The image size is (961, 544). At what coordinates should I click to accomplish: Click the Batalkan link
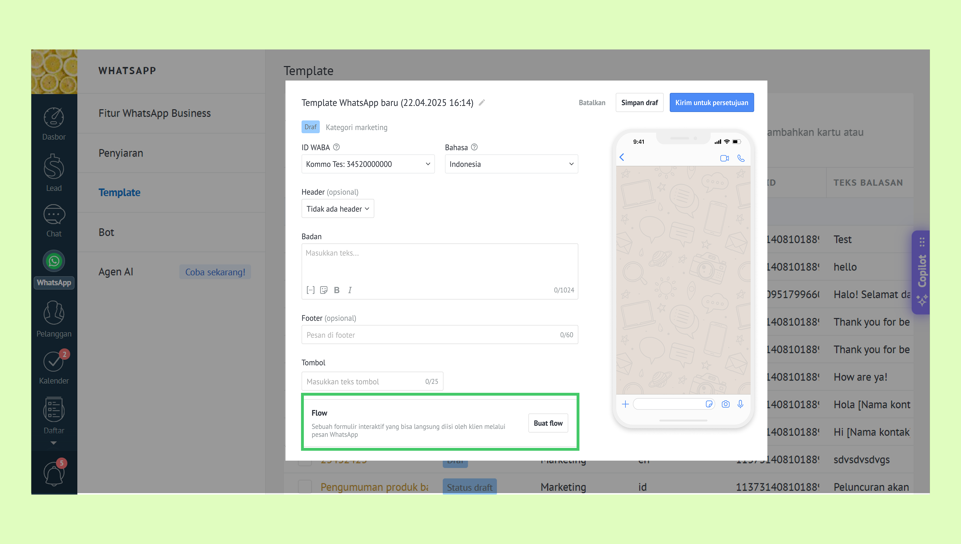(592, 102)
